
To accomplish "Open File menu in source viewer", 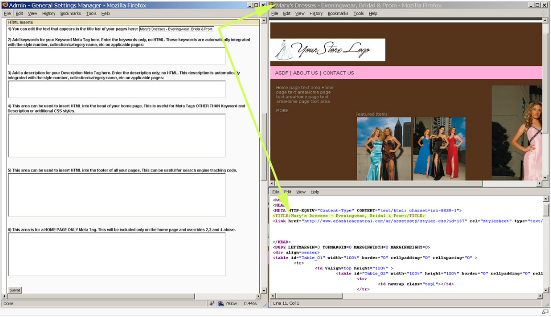I will click(x=276, y=192).
